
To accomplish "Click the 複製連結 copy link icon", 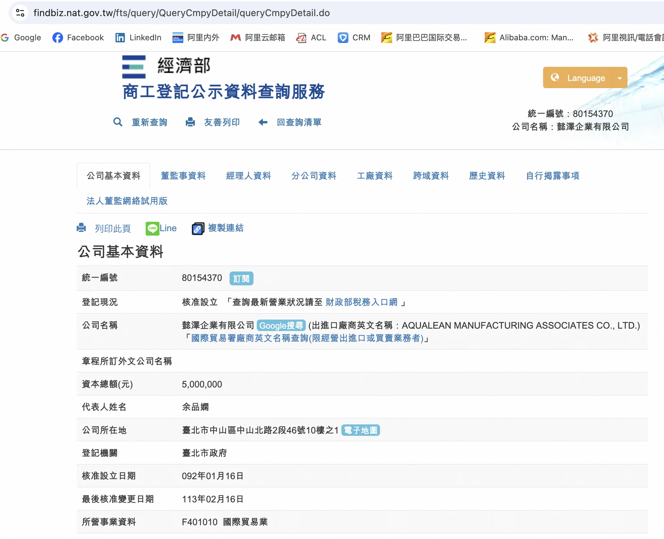I will point(198,229).
